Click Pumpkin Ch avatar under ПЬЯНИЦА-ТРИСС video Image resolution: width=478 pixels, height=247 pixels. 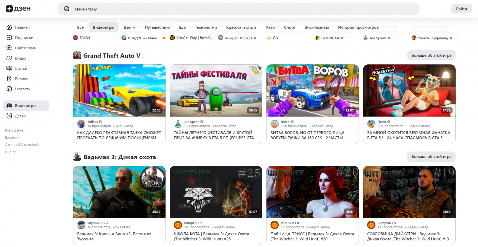275,225
